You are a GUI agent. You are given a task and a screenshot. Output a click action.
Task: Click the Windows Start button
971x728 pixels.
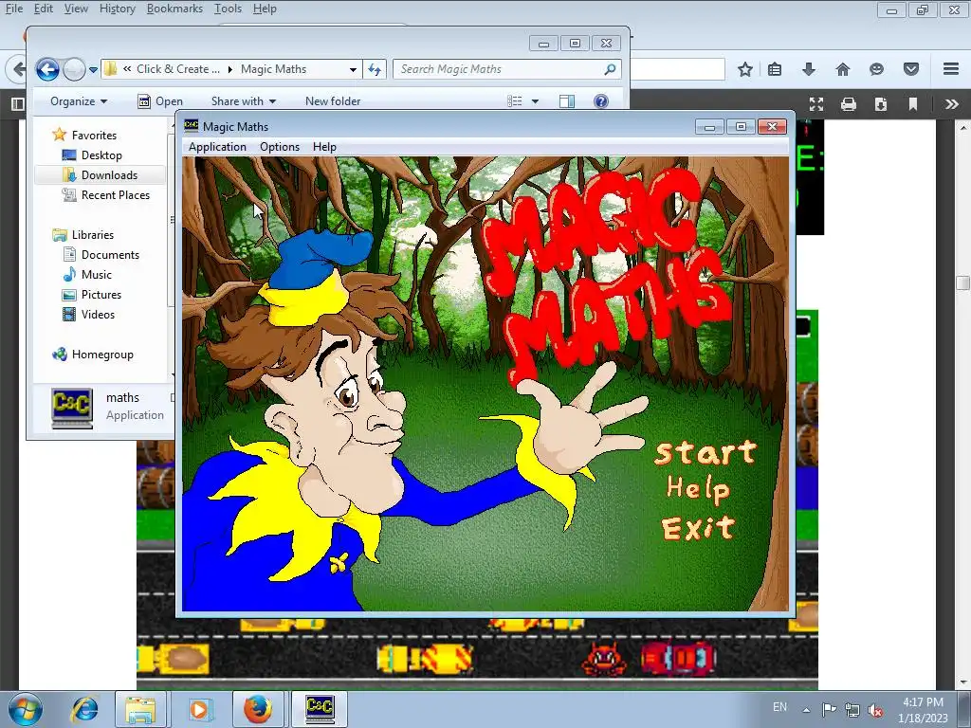click(25, 709)
